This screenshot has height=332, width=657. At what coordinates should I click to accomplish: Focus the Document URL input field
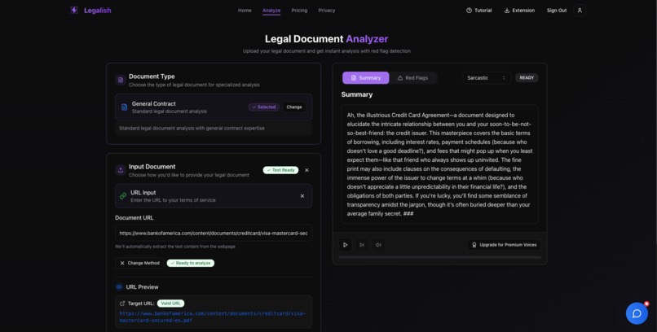[x=214, y=234]
